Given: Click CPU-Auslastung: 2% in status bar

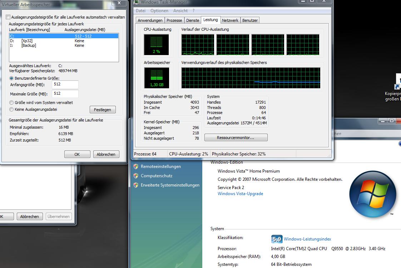Looking at the screenshot, I should pos(188,154).
